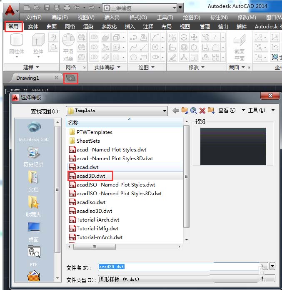Switch to the 常用 ribbon tab
The width and height of the screenshot is (282, 290).
tap(13, 26)
